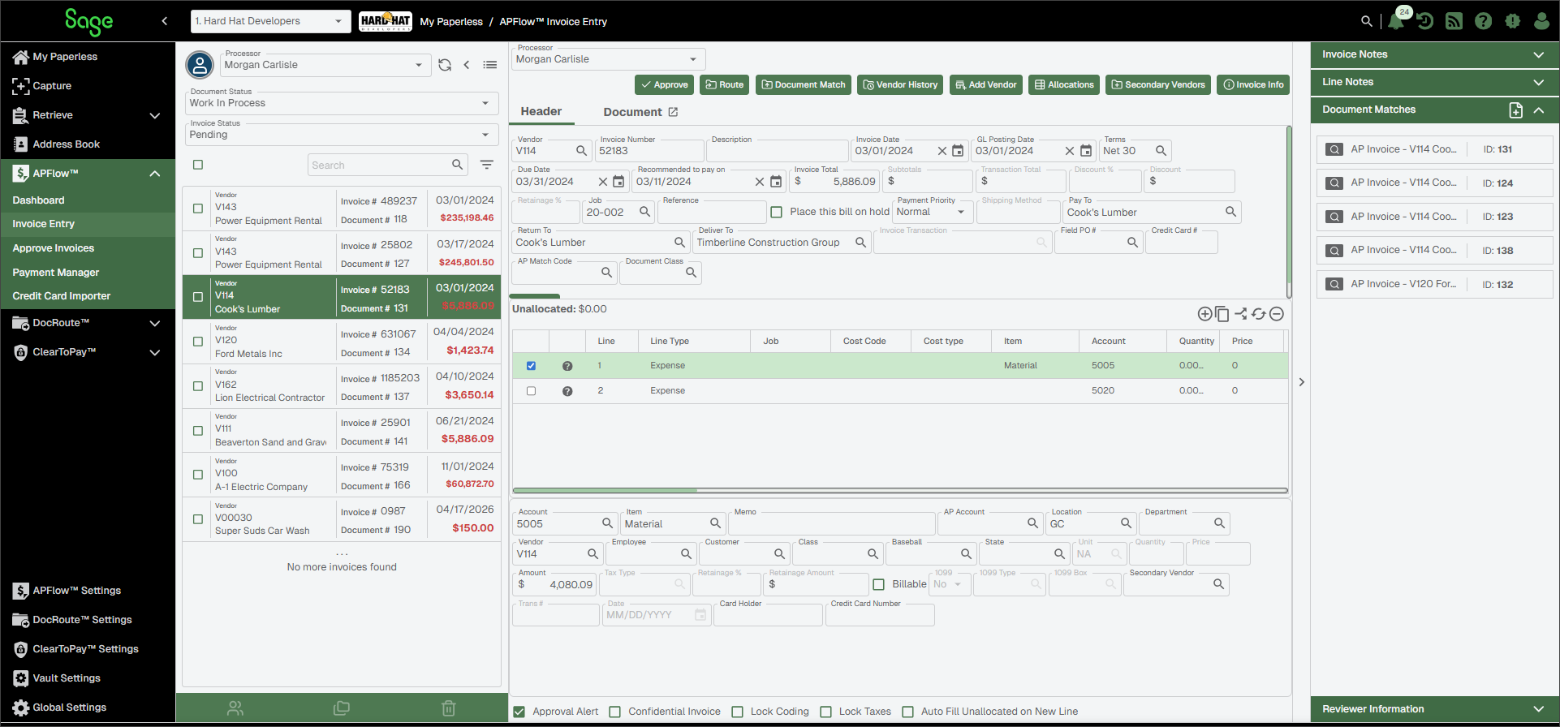Split the selected allocation line
This screenshot has height=727, width=1560.
(1241, 314)
